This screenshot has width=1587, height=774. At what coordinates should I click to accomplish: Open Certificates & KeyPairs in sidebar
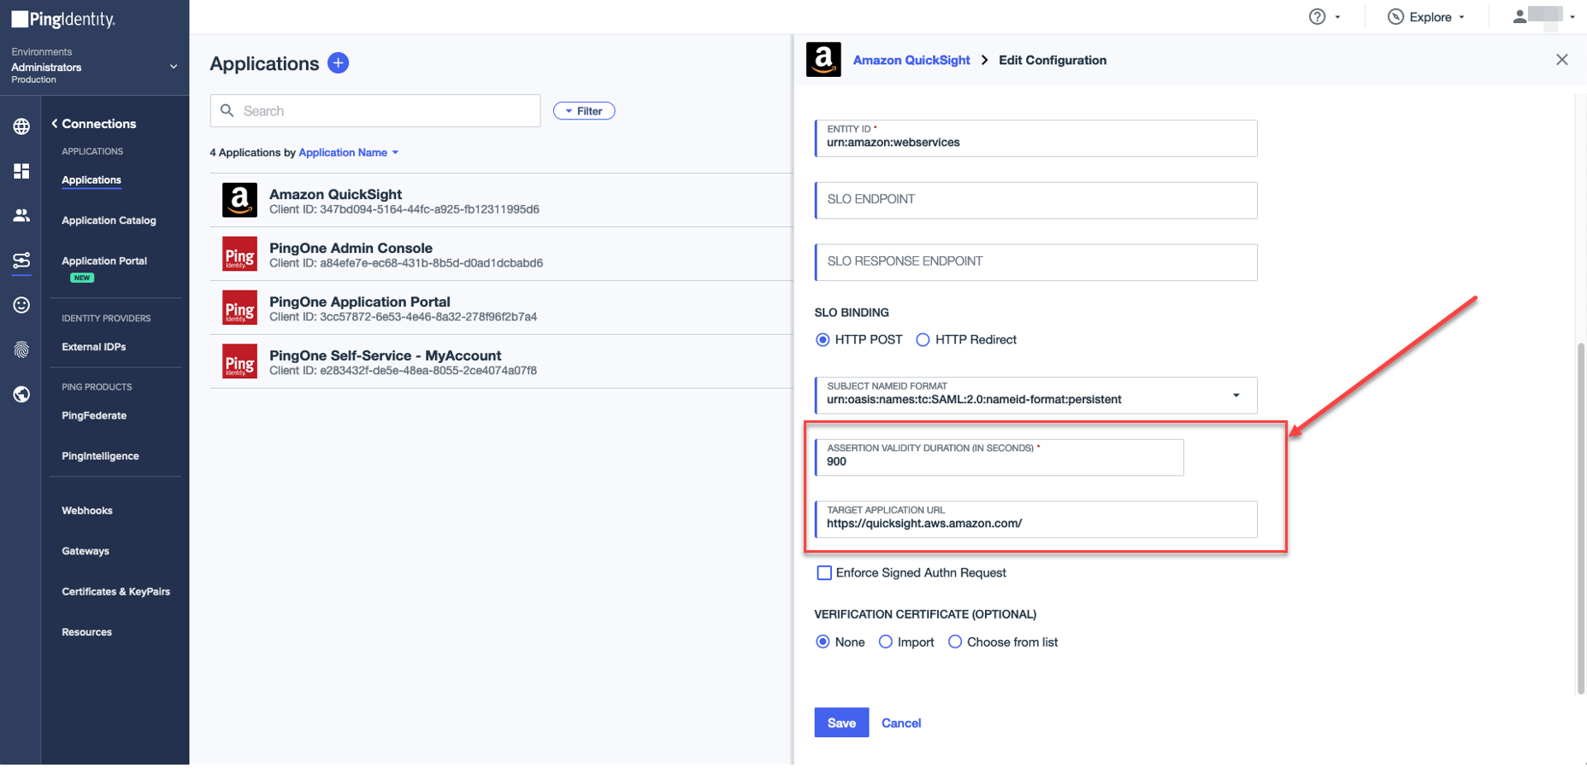point(115,592)
